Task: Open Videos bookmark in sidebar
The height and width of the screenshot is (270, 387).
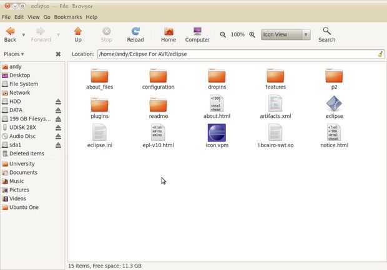Action: [x=14, y=198]
